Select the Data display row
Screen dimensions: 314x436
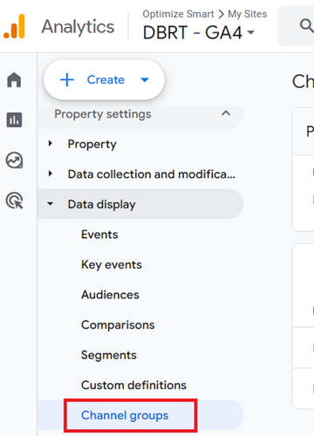tap(140, 204)
